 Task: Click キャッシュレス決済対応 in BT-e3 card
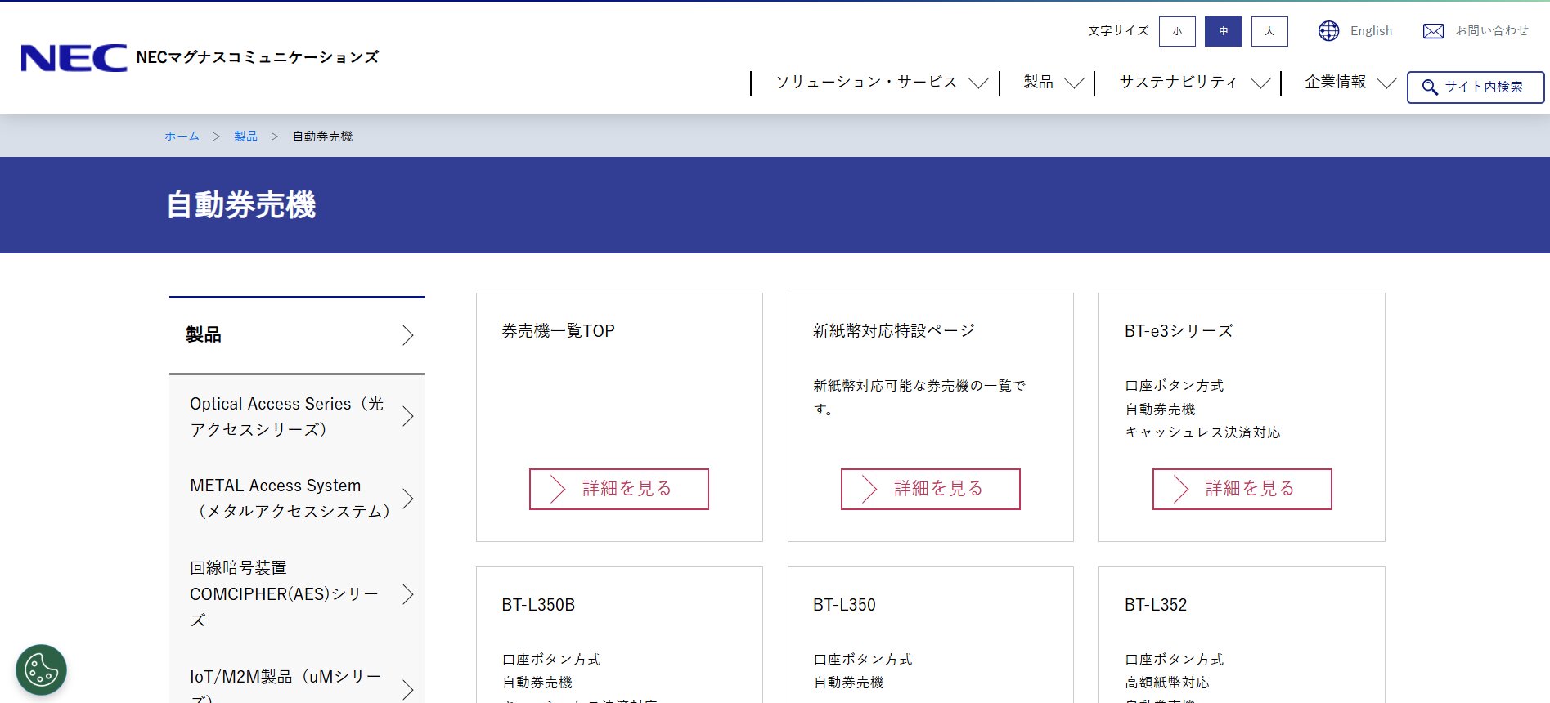1203,432
